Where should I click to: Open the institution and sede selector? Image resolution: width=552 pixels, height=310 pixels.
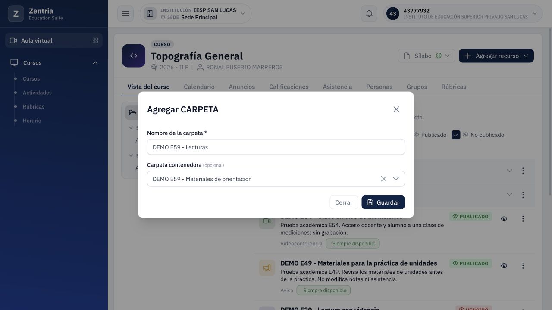point(196,14)
